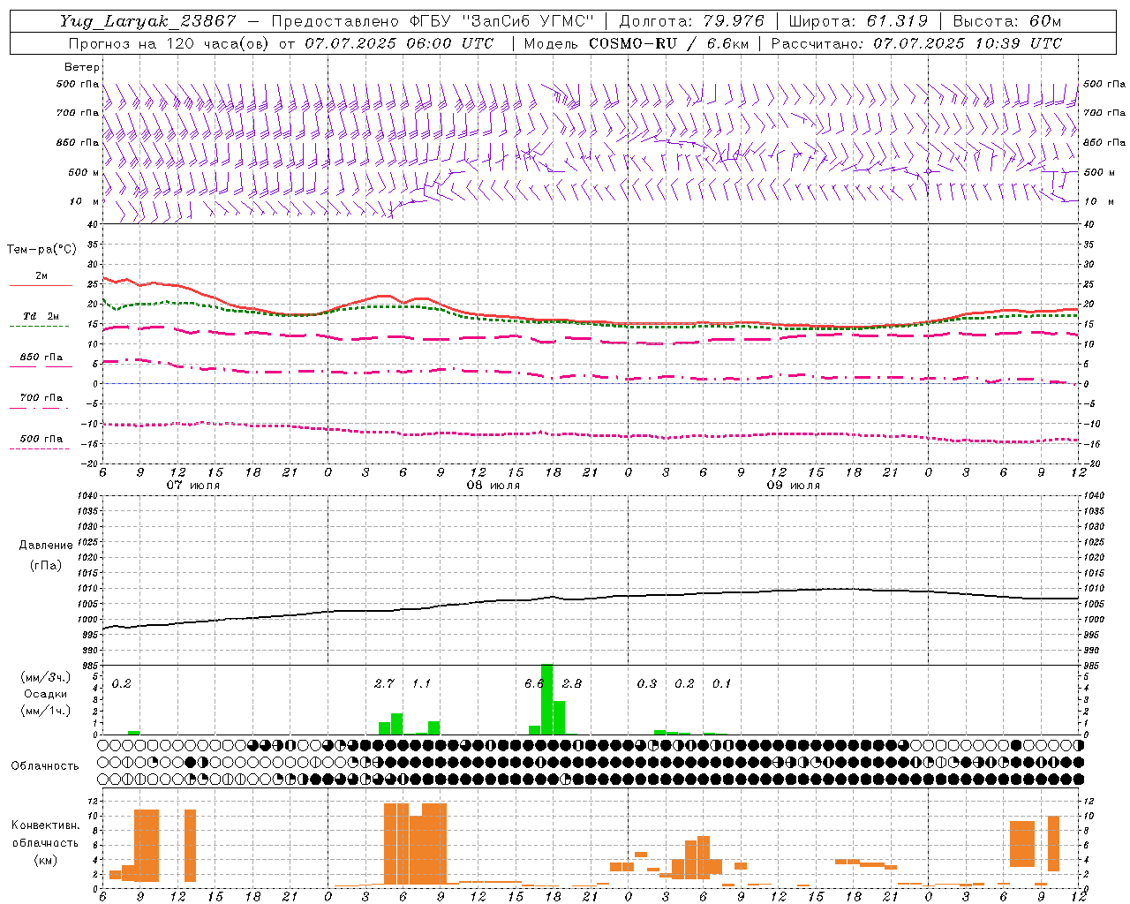Viewport: 1130px width, 904px height.
Task: Click the Долгота: 79.976 value
Action: pos(692,21)
